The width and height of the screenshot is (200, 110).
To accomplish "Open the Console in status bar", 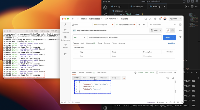I will click(x=76, y=102).
